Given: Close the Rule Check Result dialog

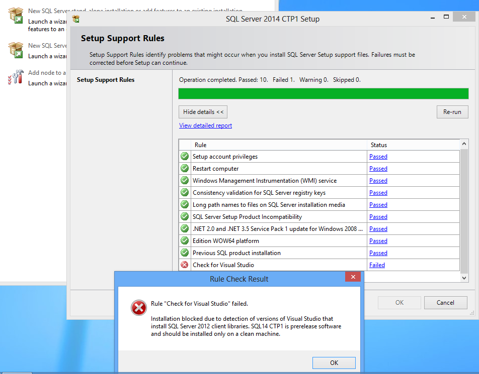Looking at the screenshot, I should tap(353, 277).
